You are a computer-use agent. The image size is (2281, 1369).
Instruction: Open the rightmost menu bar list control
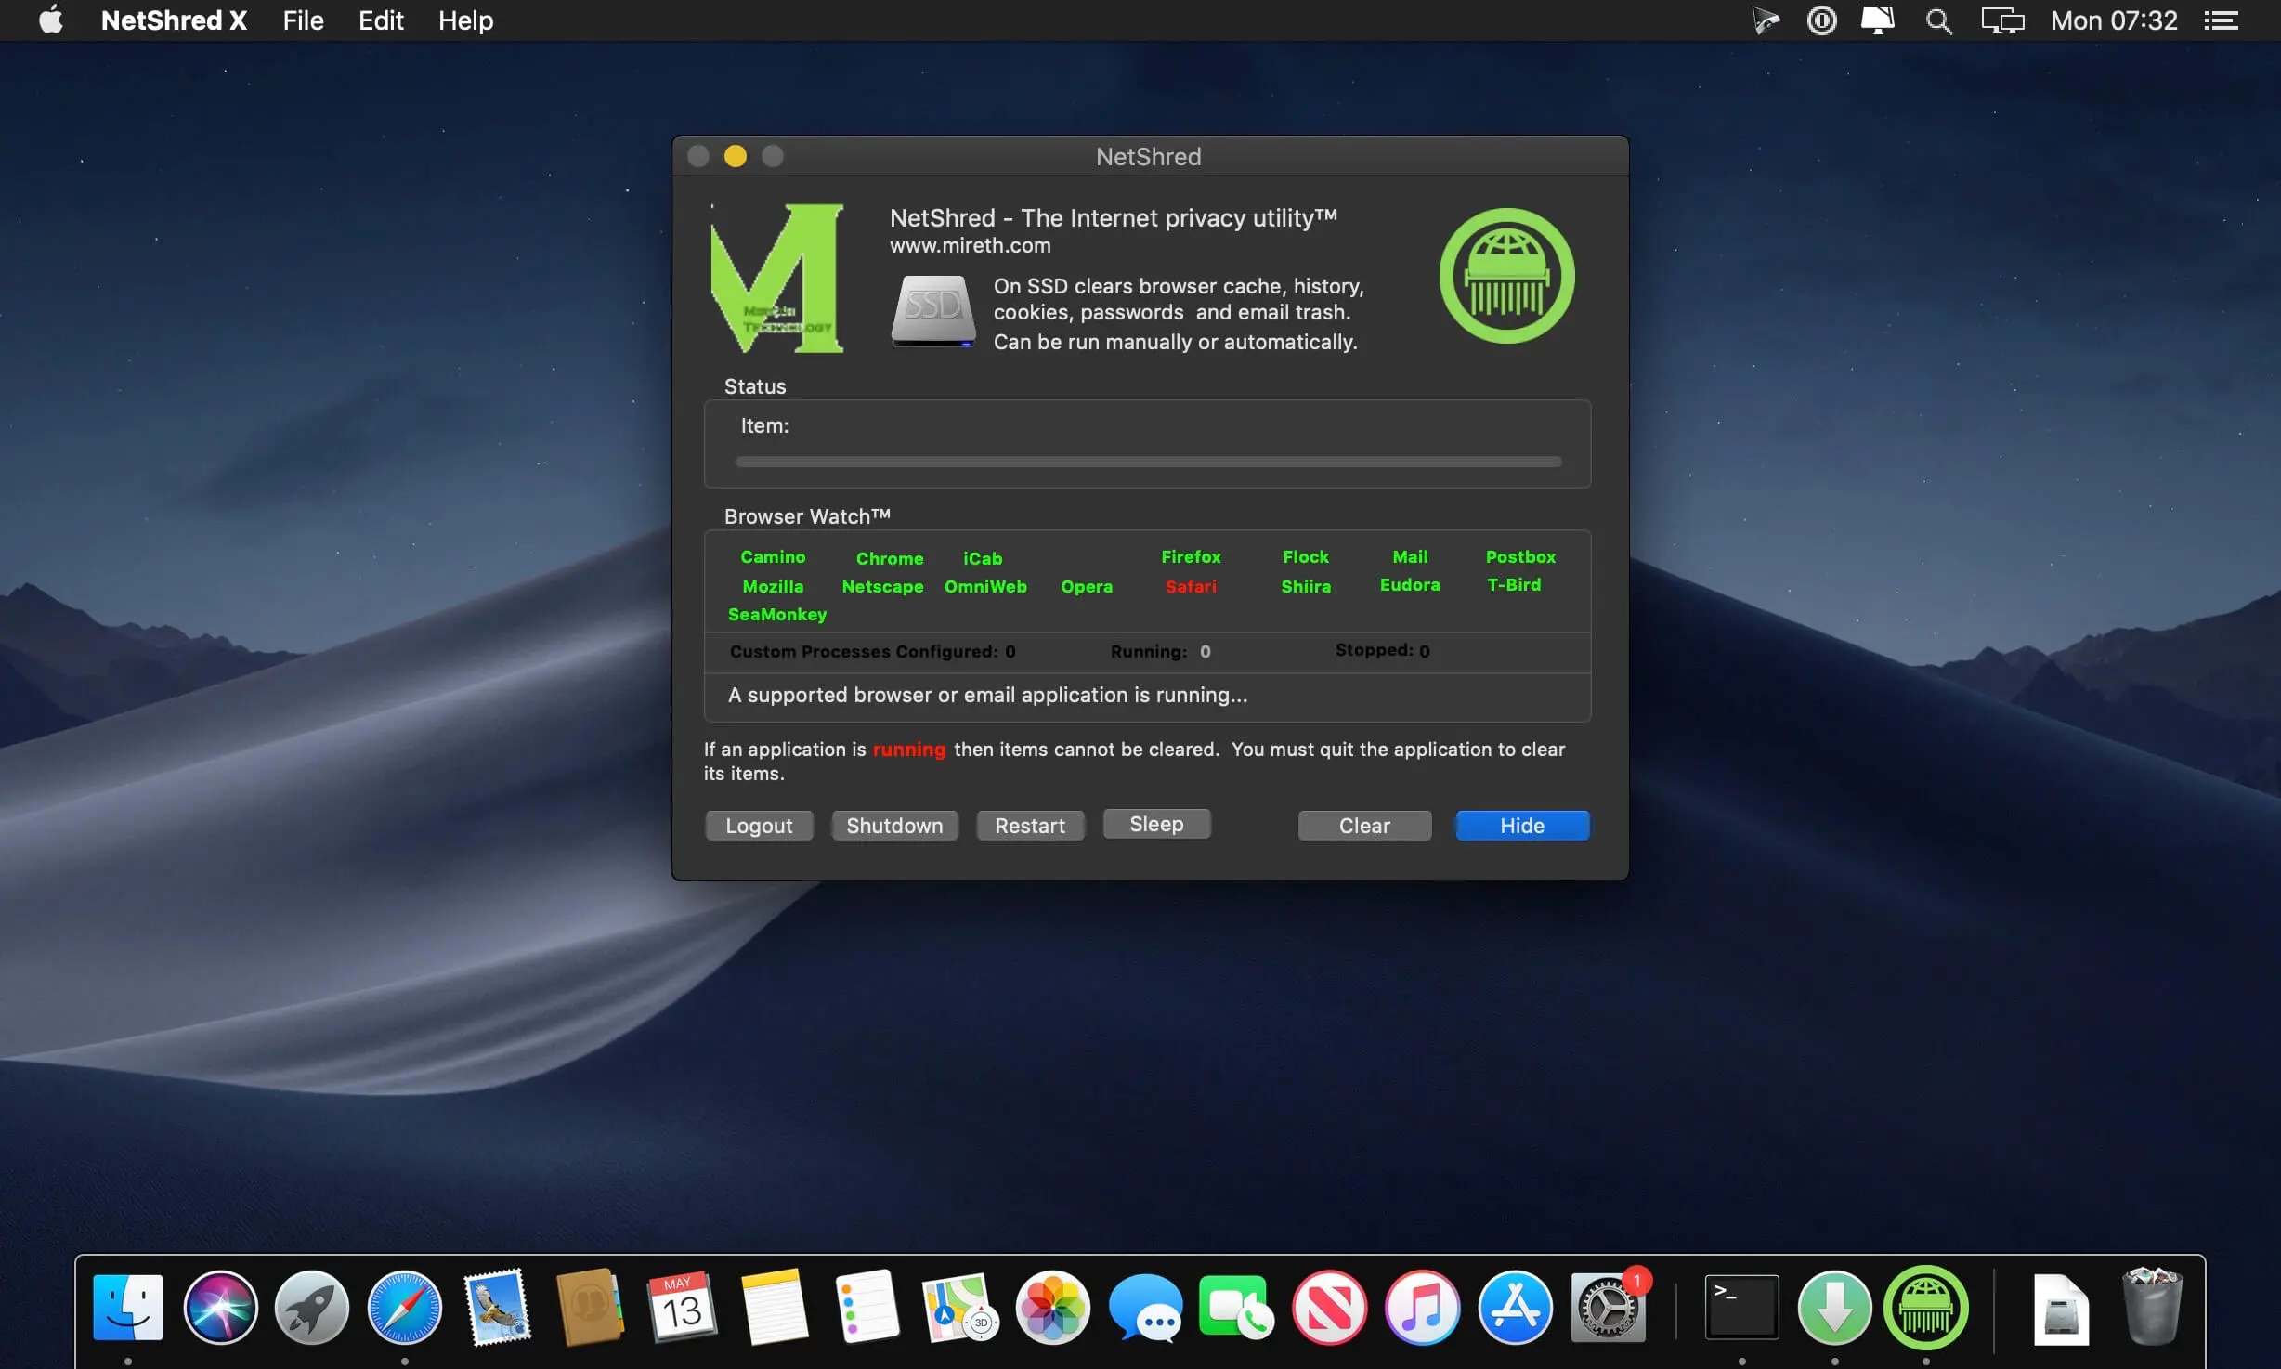(2222, 20)
